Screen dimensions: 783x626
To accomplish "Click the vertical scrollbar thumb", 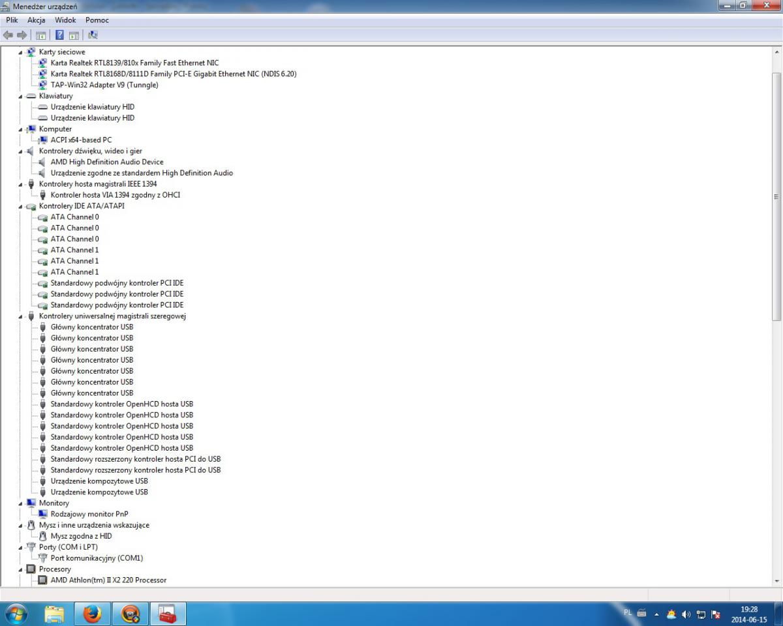I will tap(776, 196).
